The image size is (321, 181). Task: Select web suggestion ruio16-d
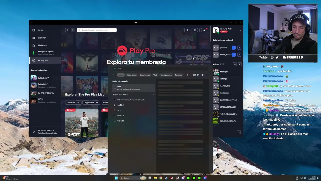[x=134, y=105]
